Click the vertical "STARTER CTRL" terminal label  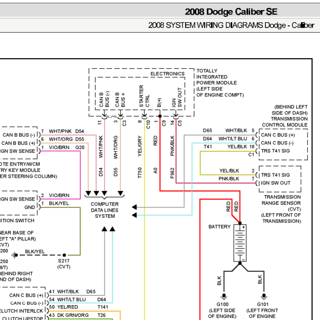pos(144,96)
